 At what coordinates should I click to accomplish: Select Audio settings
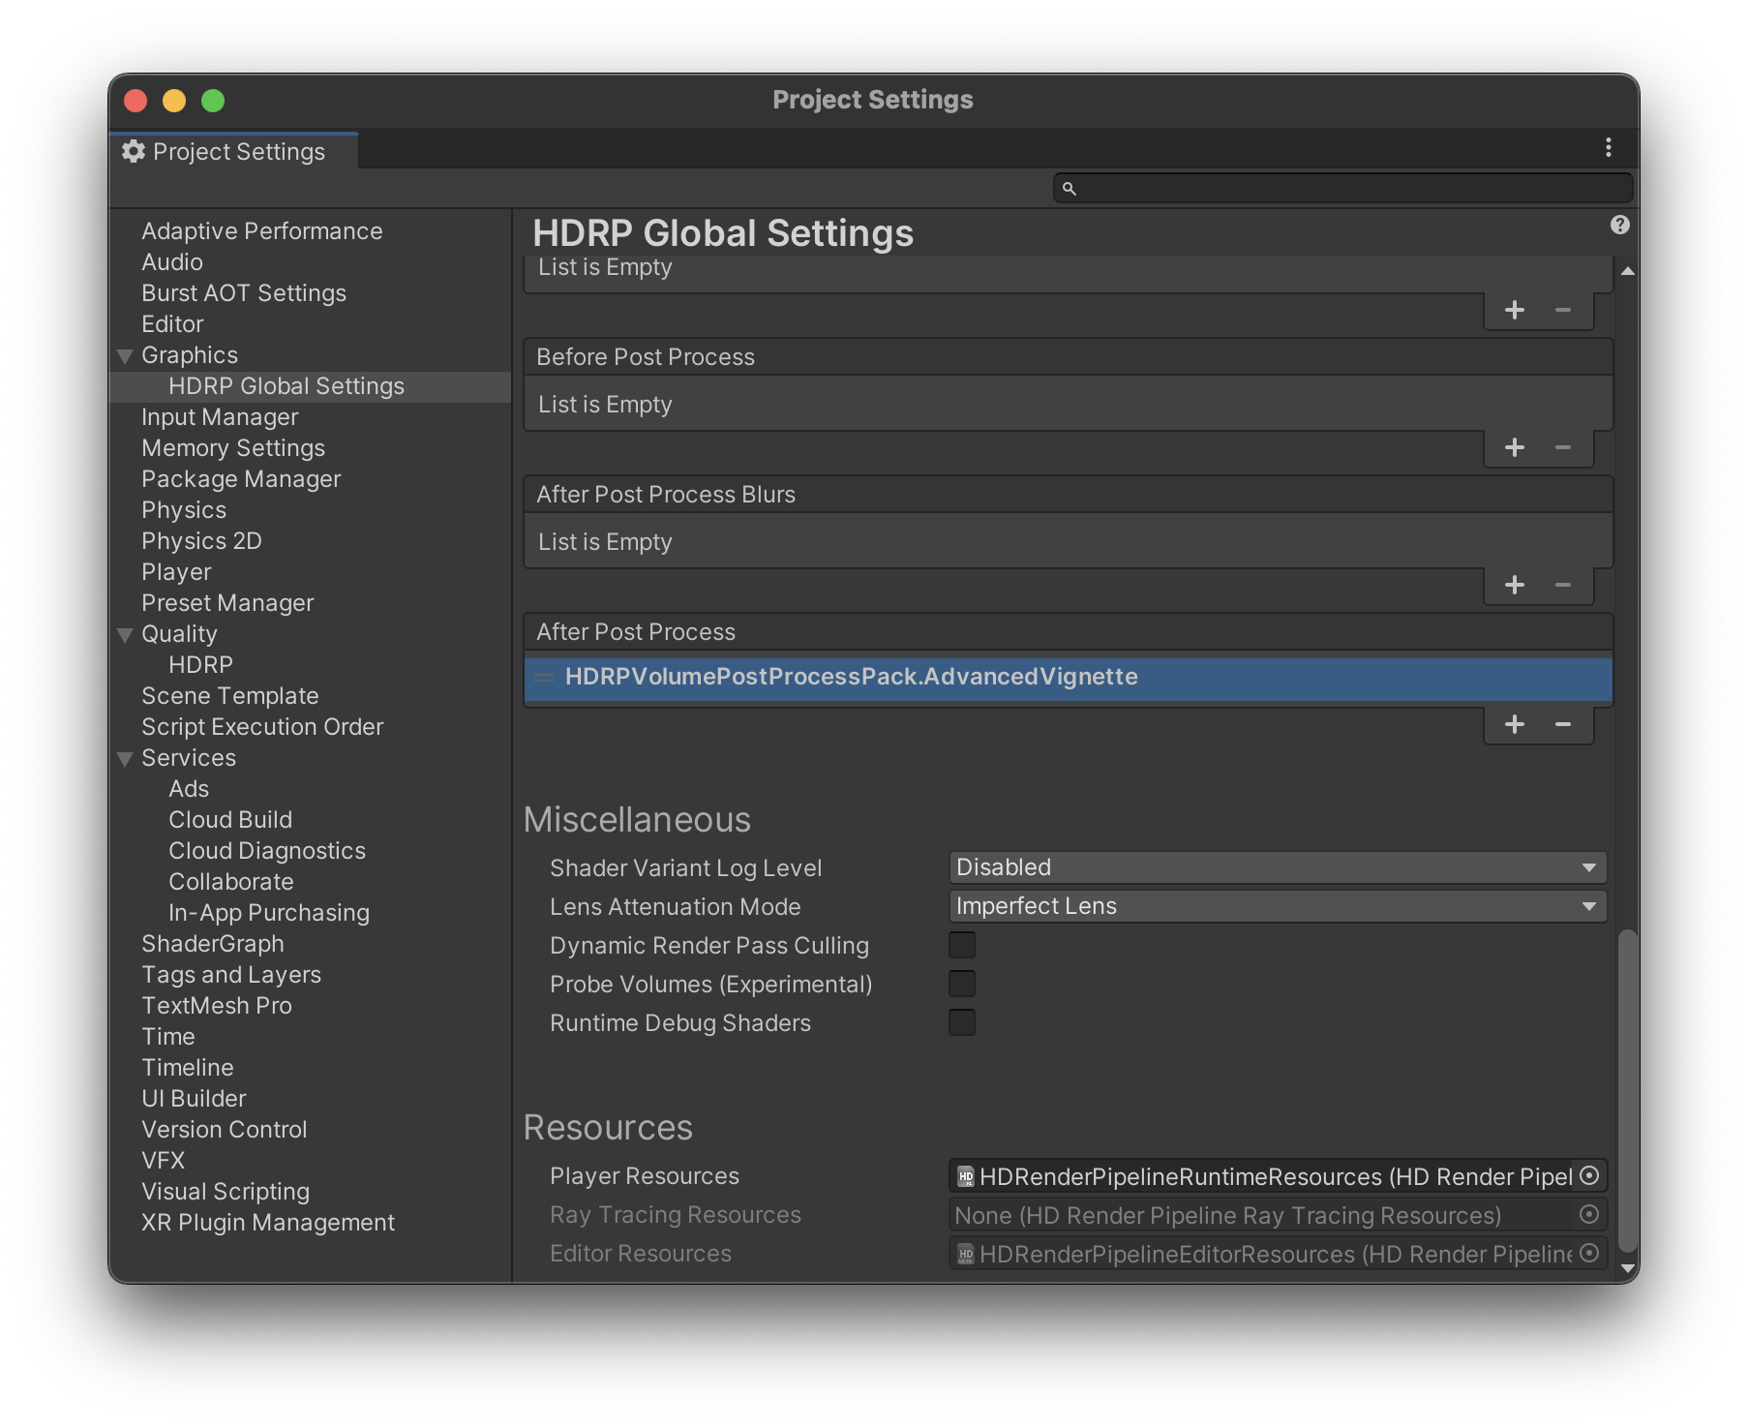coord(172,262)
